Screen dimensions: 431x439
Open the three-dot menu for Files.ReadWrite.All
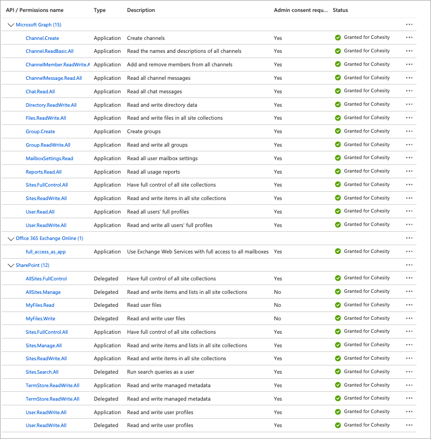coord(409,118)
